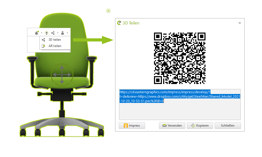Click the user account icon
Viewport: 262px width, 157px height.
click(x=63, y=33)
